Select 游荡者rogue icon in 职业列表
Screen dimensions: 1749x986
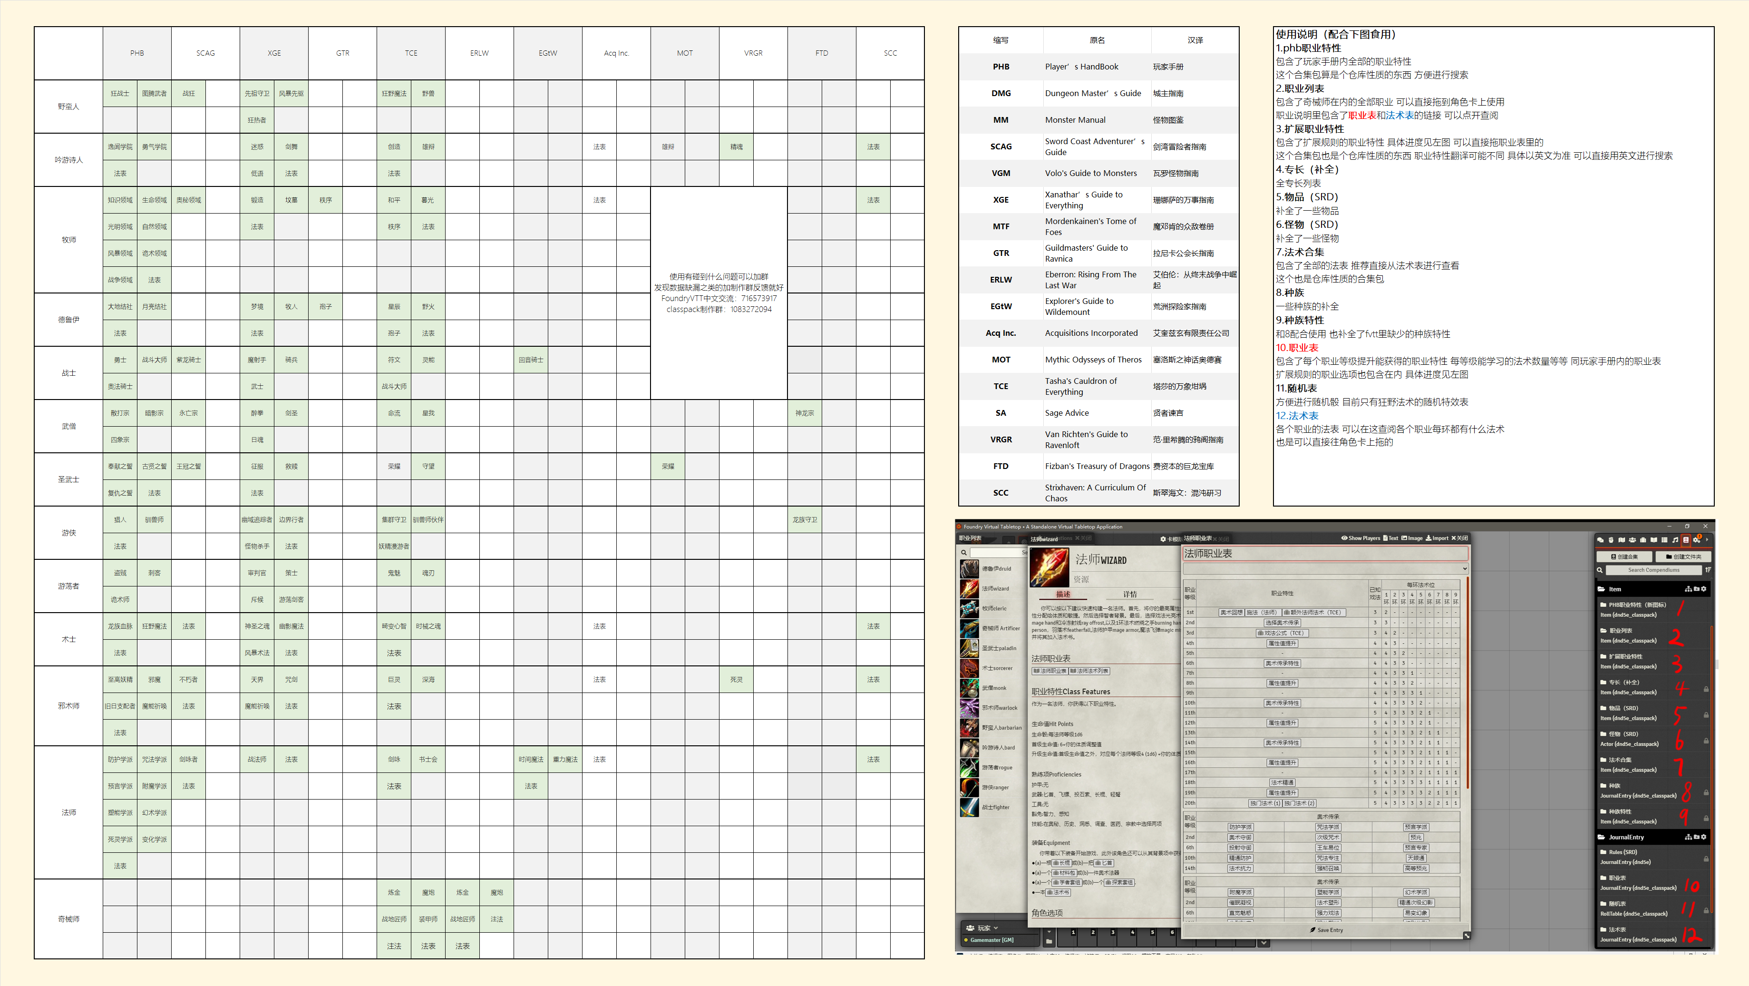(x=970, y=768)
